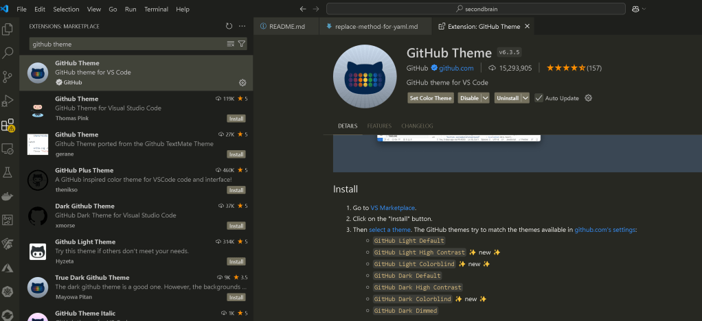Open the VS Marketplace link
The image size is (702, 321).
[x=393, y=208]
